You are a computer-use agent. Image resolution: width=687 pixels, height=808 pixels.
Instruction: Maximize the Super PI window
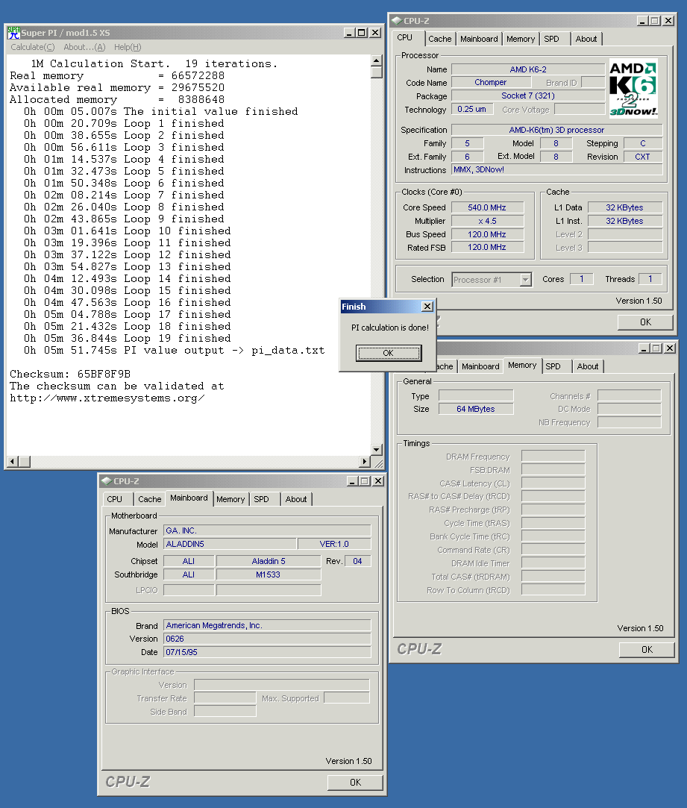pos(362,33)
